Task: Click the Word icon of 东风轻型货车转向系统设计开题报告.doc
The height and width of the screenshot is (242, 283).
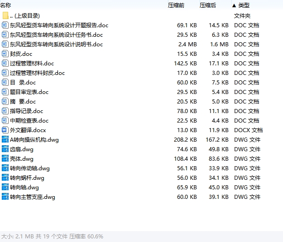Action: [x=5, y=25]
